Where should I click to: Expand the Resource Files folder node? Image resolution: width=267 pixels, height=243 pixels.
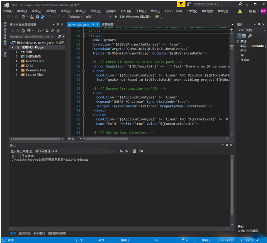tap(17, 70)
